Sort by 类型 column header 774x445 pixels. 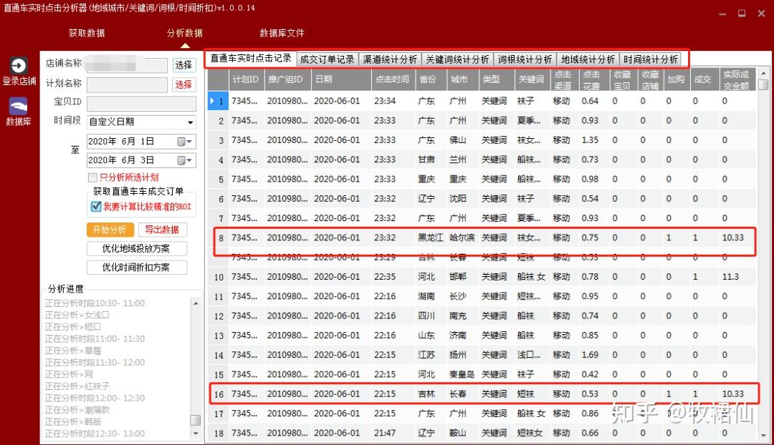496,79
